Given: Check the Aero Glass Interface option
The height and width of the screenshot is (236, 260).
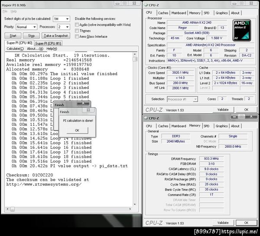Looking at the screenshot, I should 77,36.
